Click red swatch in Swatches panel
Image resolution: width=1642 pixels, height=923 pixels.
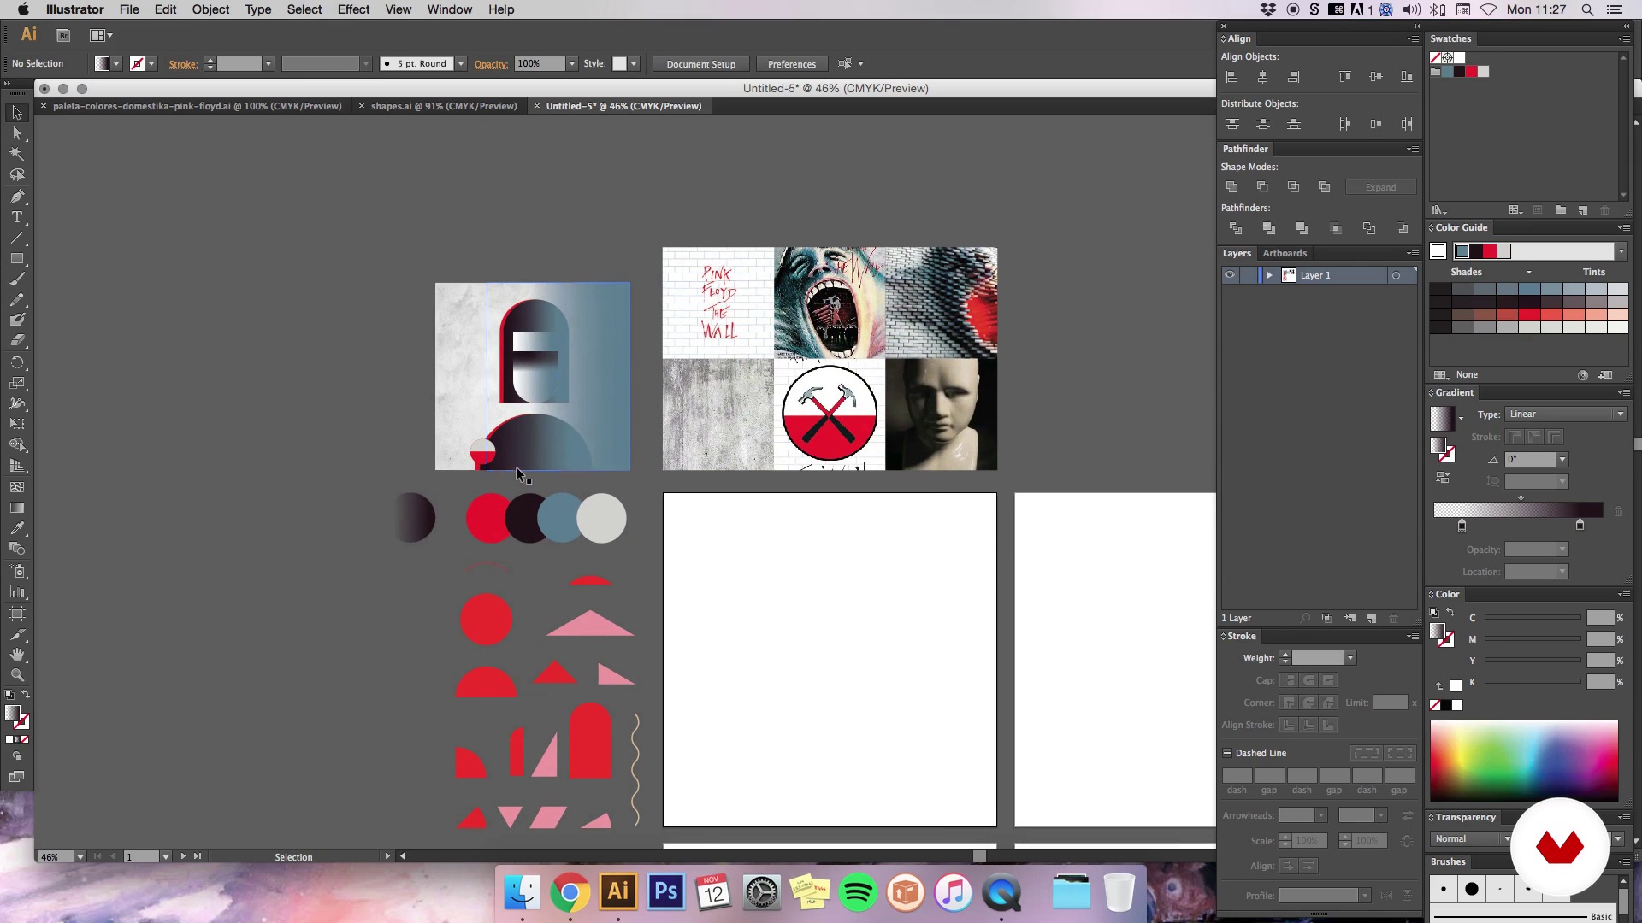1471,72
